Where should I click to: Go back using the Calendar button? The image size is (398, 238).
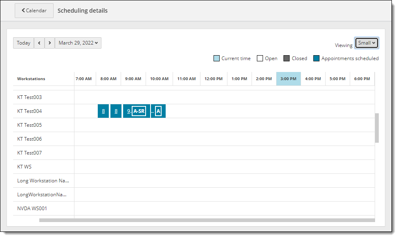pyautogui.click(x=34, y=11)
